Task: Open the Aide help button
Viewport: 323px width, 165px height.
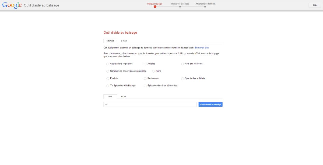Action: click(x=315, y=5)
